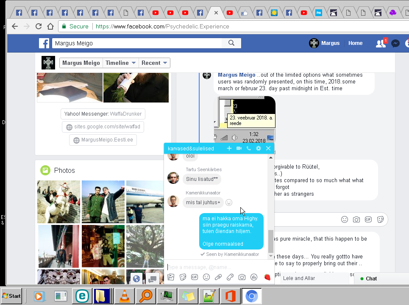Click Margus Meigo comment author name
The image size is (409, 305).
236,75
